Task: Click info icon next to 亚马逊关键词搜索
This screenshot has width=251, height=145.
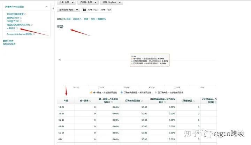Action: click(25, 14)
